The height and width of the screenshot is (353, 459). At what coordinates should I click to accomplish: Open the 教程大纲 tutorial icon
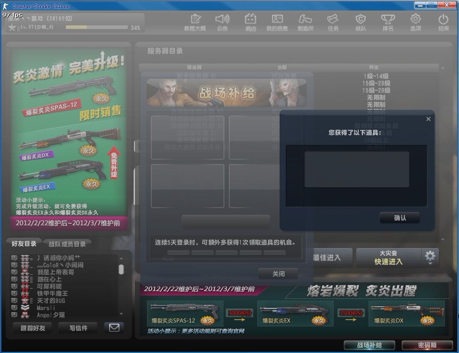pyautogui.click(x=195, y=22)
